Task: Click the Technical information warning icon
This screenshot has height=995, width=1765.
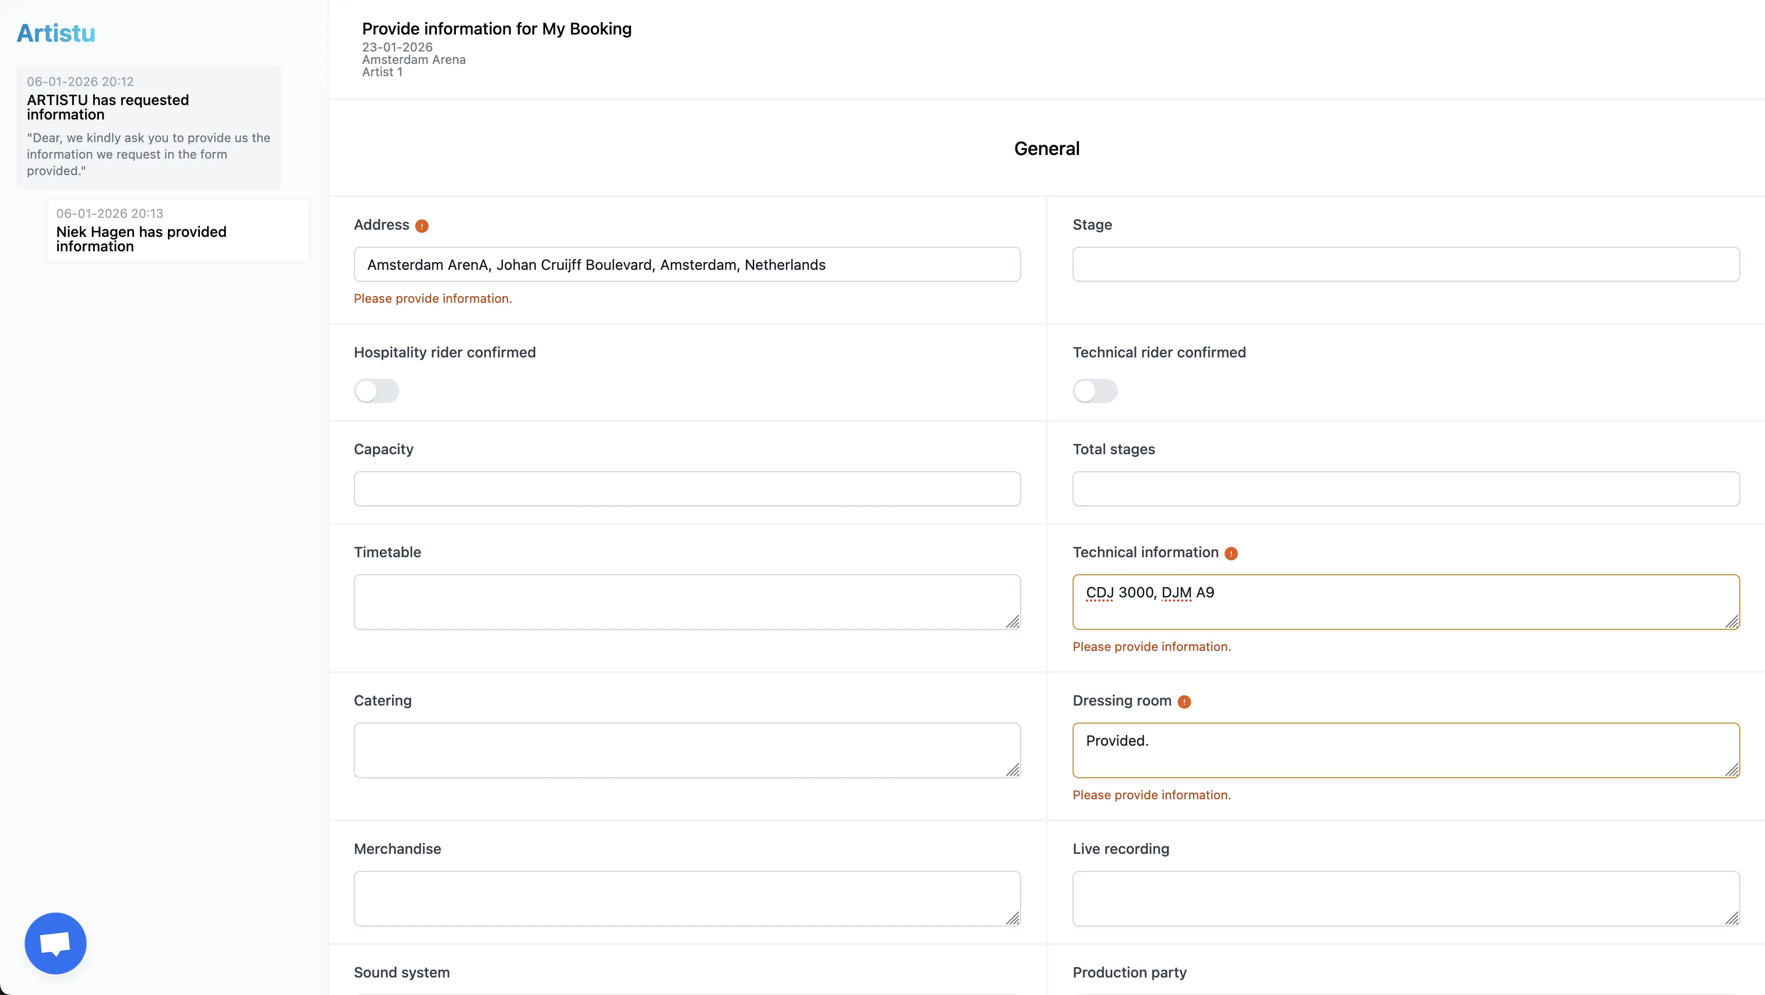Action: [1231, 553]
